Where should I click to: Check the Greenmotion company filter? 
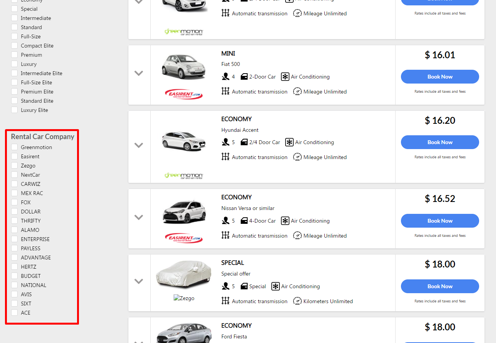click(14, 147)
